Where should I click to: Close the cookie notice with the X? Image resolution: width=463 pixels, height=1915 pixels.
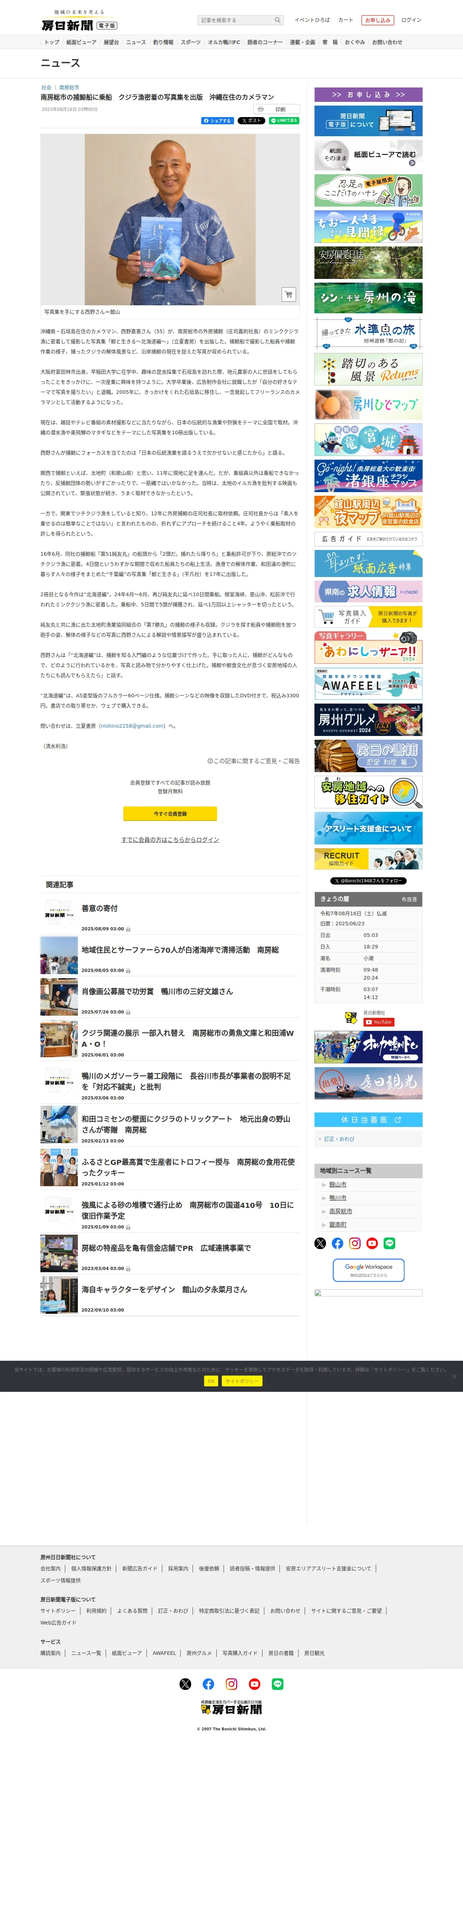(454, 1376)
